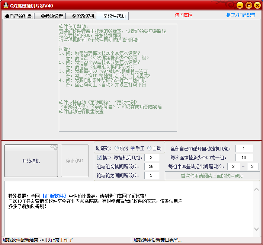Edit 每次连续挂多少个QQ为一组 field
Viewport: 263px width, 245px height.
(x=244, y=157)
